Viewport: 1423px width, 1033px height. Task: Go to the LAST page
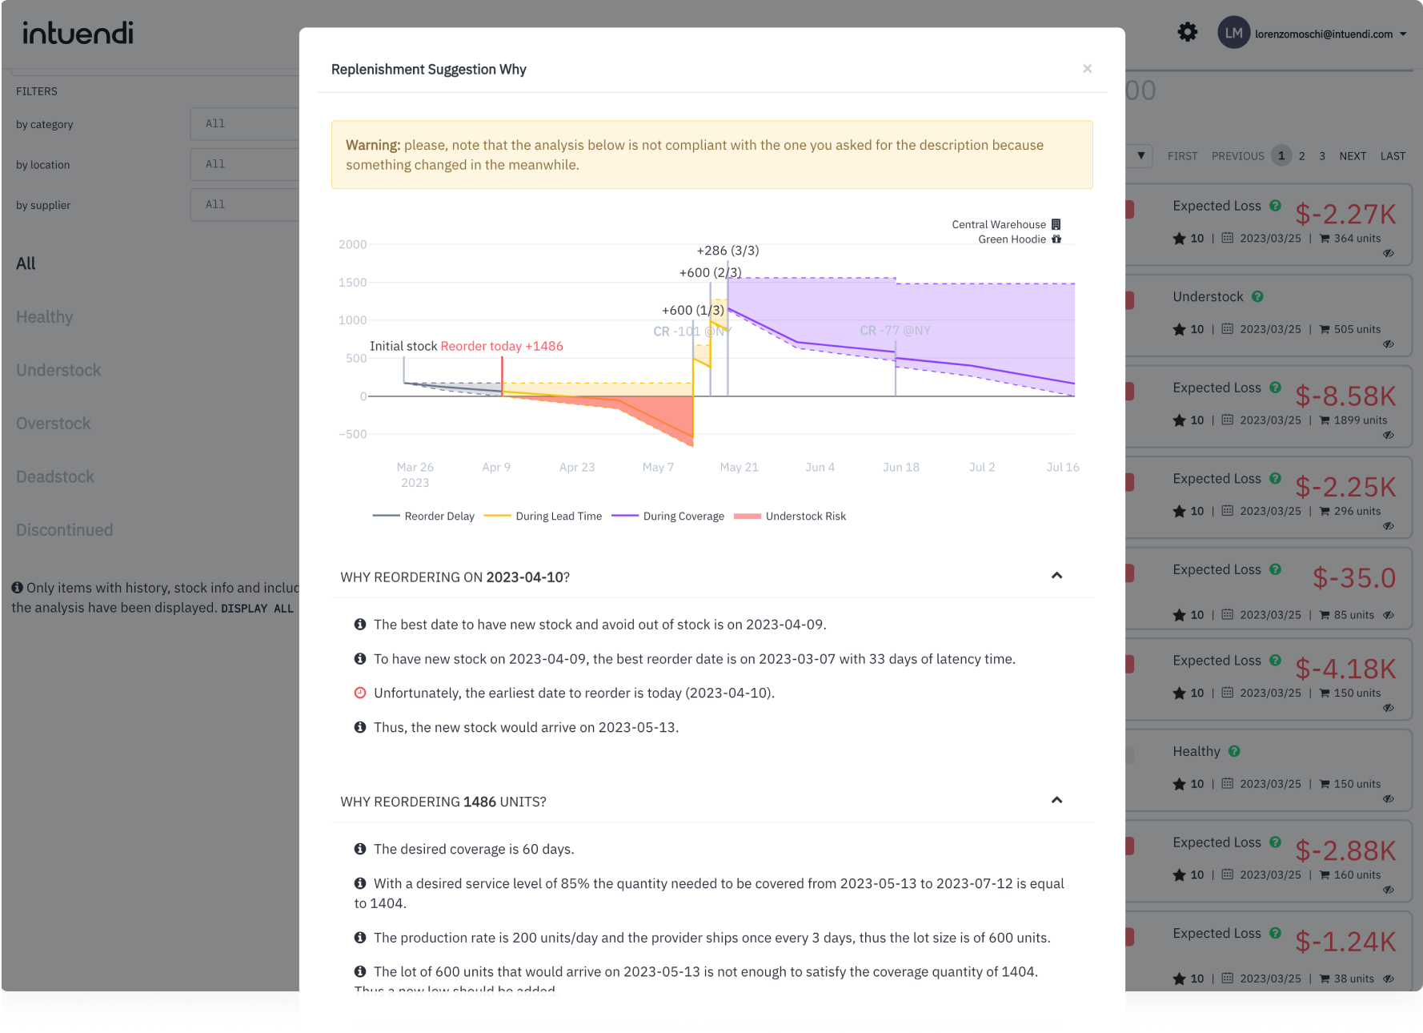point(1393,156)
